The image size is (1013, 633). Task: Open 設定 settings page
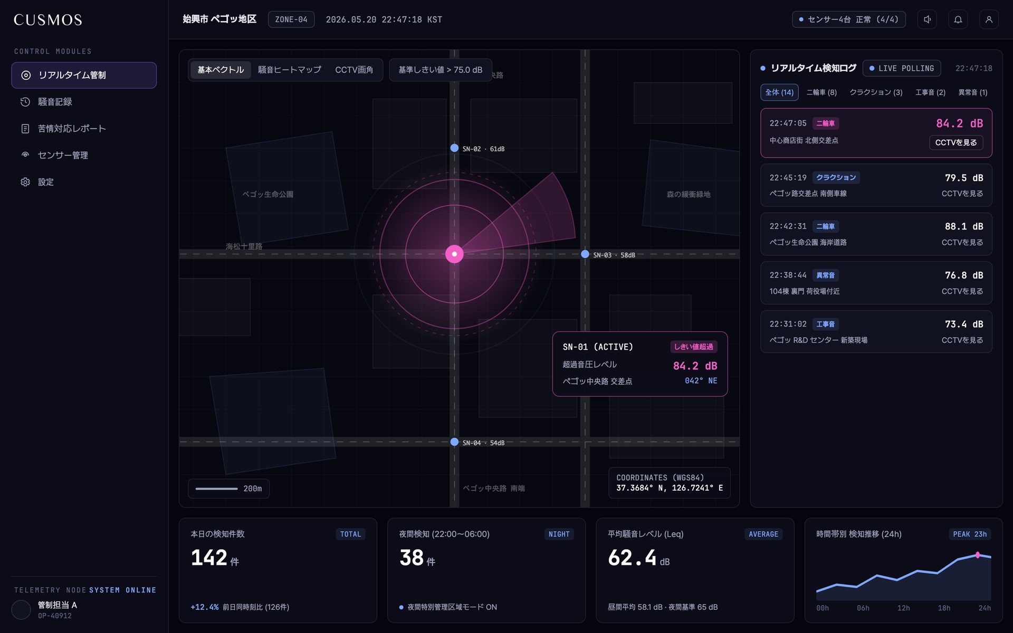pyautogui.click(x=84, y=182)
